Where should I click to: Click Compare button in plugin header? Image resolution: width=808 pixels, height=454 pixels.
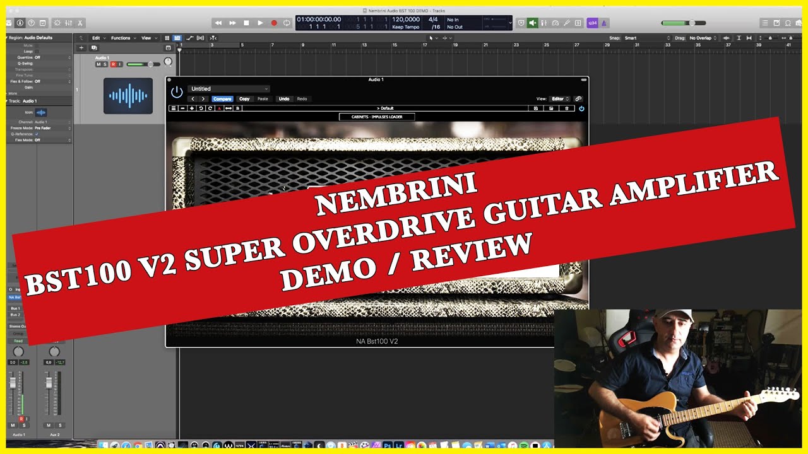click(x=222, y=99)
